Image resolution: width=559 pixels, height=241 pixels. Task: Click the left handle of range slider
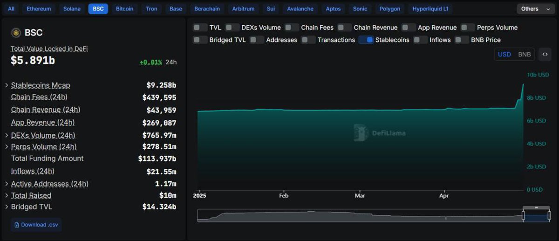point(523,215)
